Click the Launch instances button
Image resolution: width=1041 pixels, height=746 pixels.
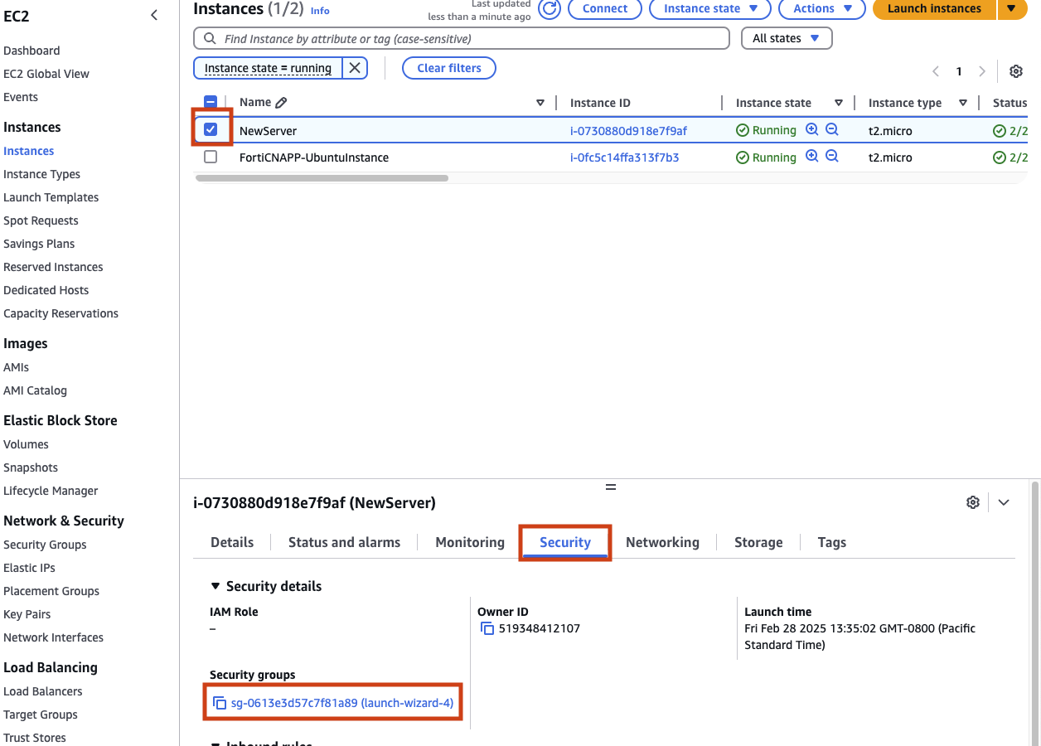coord(934,9)
